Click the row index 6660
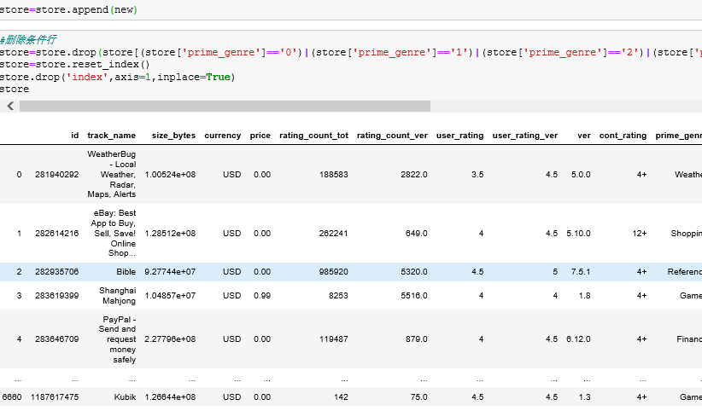This screenshot has height=411, width=702. pyautogui.click(x=12, y=397)
